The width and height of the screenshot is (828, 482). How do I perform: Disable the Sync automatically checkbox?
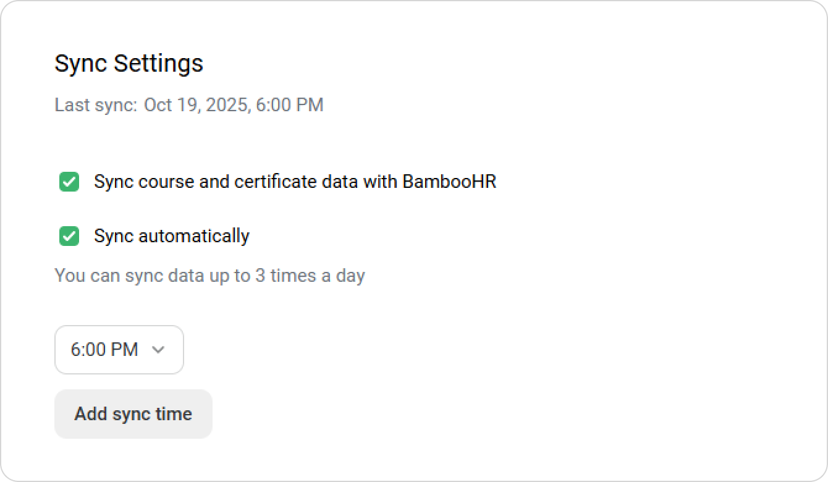(x=69, y=236)
